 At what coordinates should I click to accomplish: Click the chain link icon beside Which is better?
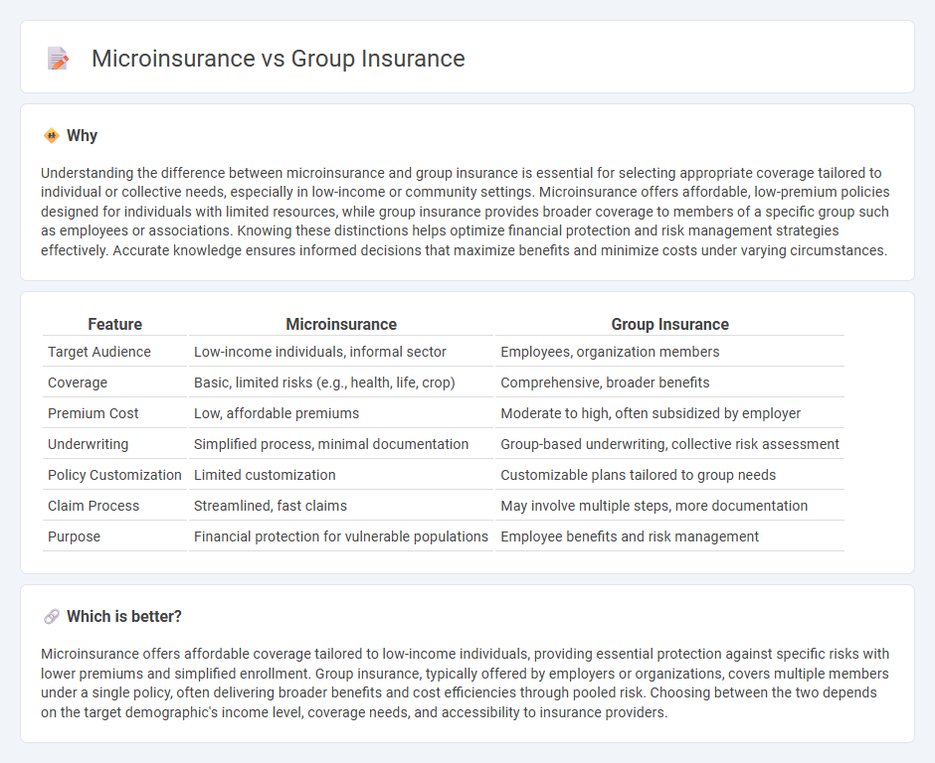pyautogui.click(x=52, y=617)
